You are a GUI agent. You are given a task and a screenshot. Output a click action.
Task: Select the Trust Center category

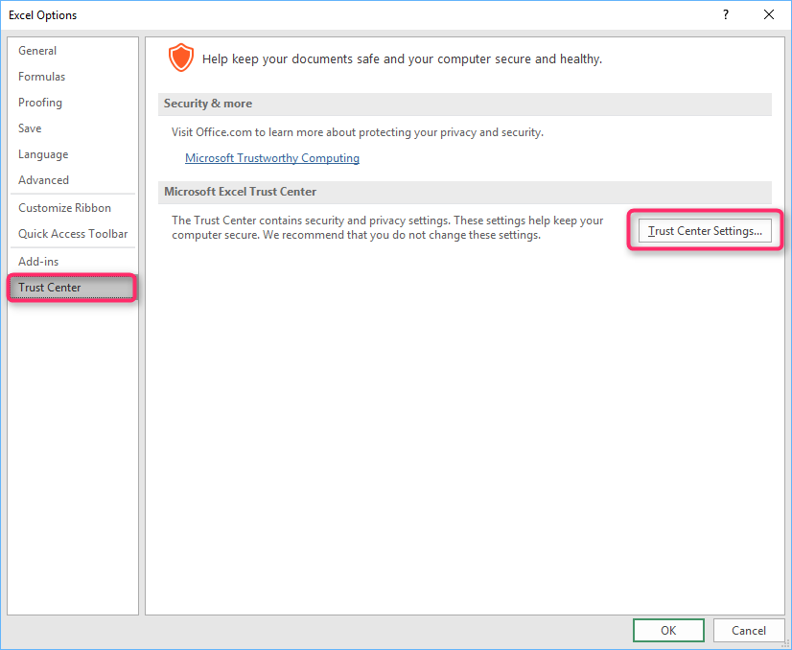tap(72, 288)
